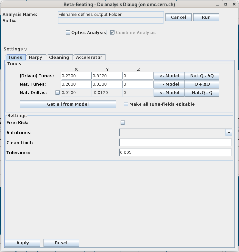Click the Reset button
Viewport: 239px width, 252px height.
pyautogui.click(x=61, y=243)
